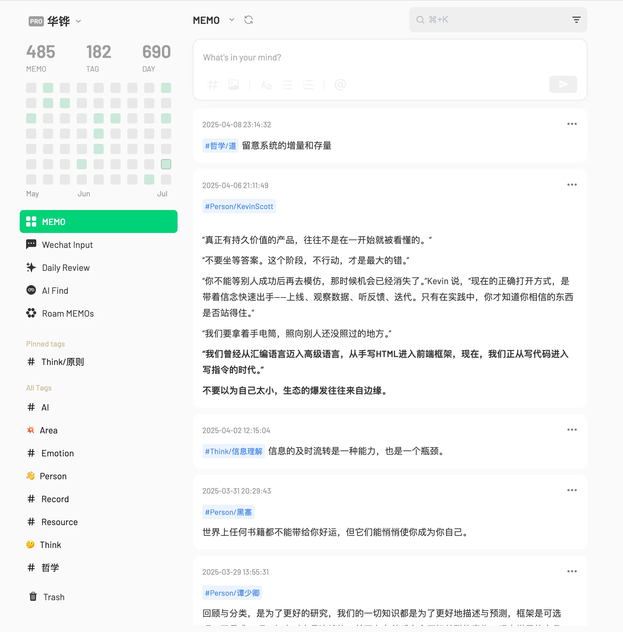Click the unordered bullet list icon
623x632 pixels.
tap(287, 85)
